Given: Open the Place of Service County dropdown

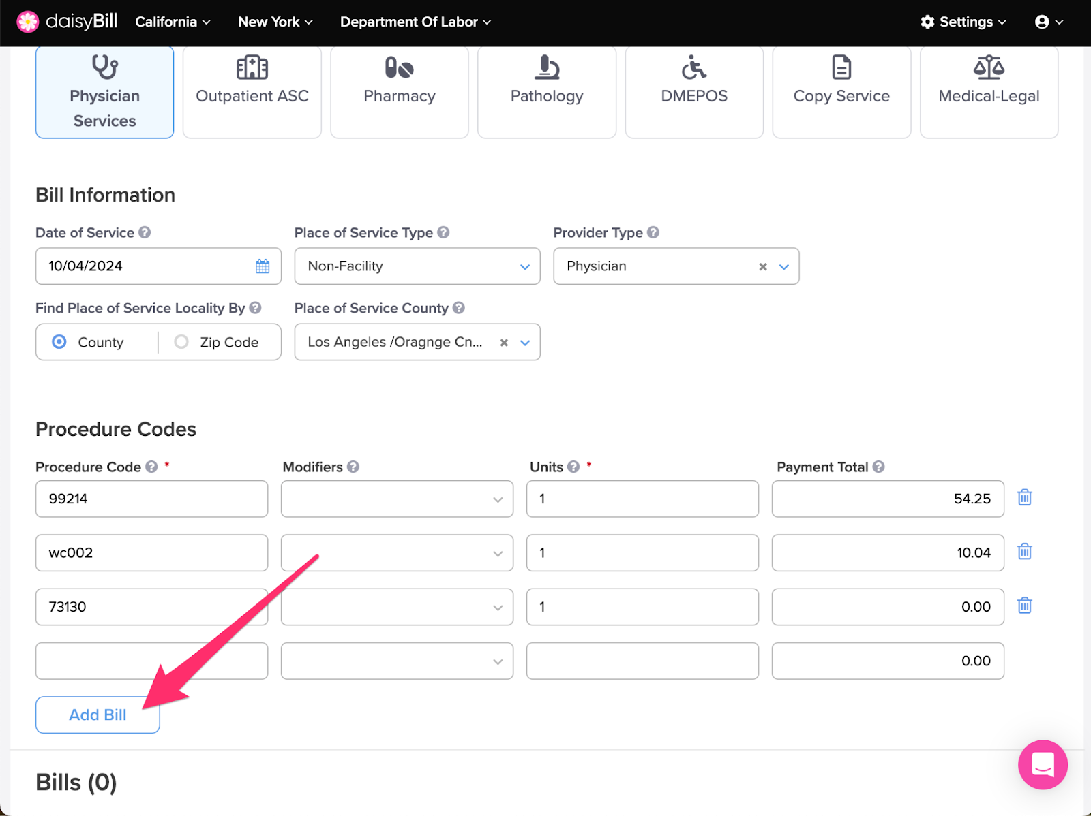Looking at the screenshot, I should click(525, 343).
